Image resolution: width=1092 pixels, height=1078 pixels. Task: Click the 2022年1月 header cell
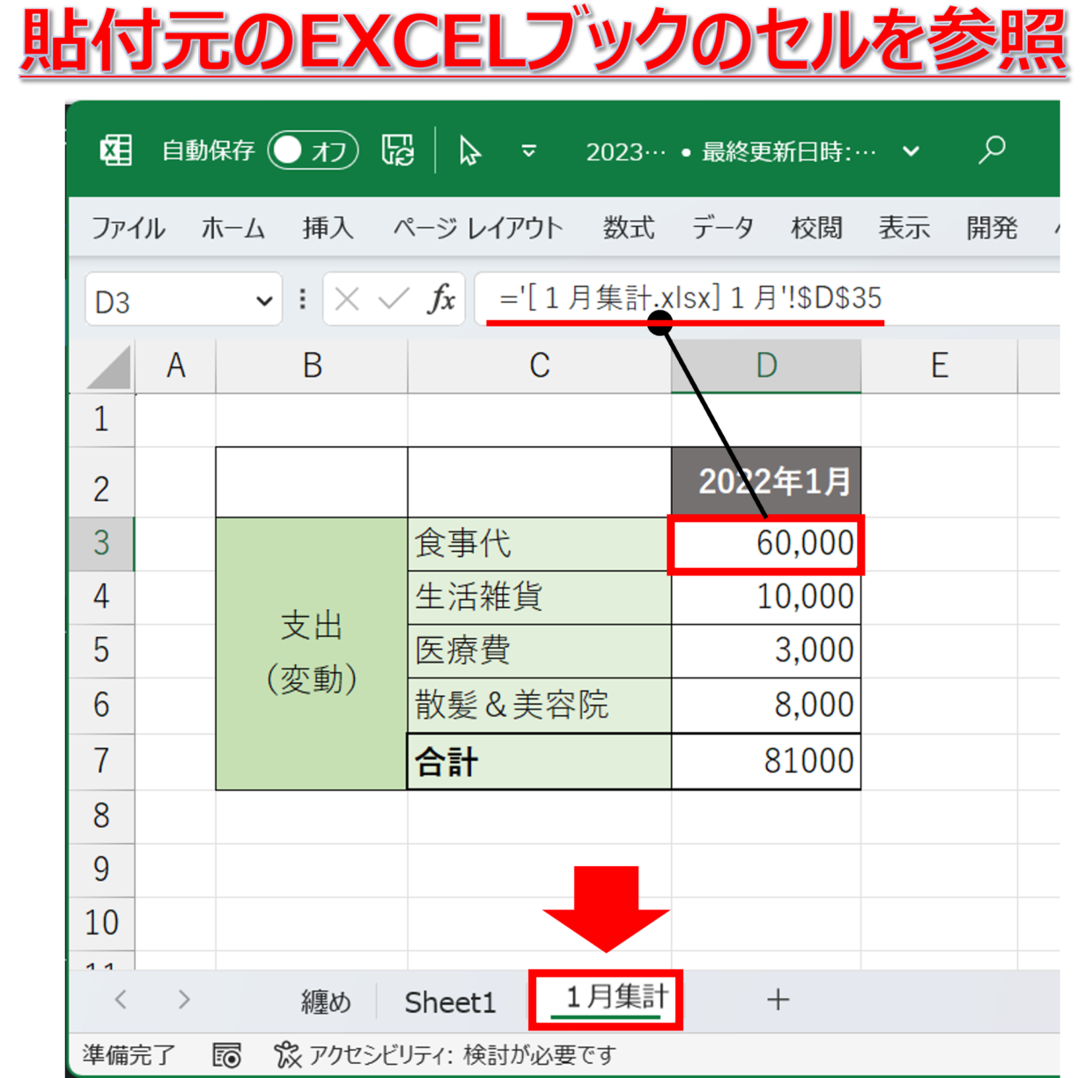tap(766, 481)
